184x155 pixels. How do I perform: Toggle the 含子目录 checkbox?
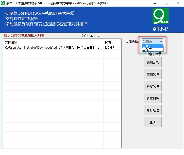point(147,54)
